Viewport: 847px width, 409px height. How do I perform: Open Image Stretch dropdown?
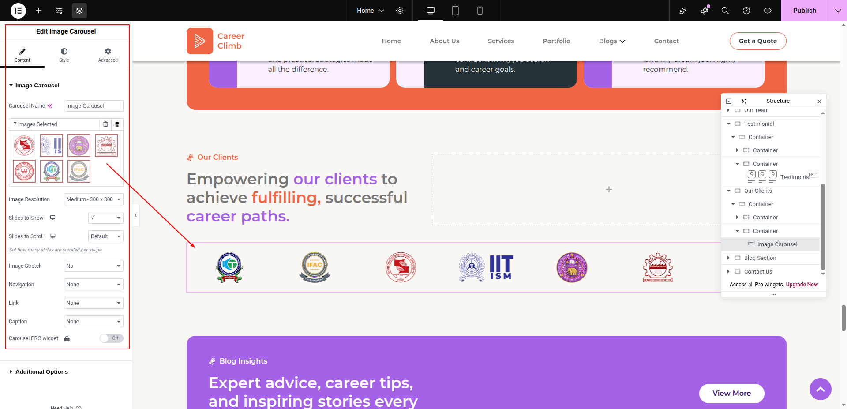click(x=94, y=266)
